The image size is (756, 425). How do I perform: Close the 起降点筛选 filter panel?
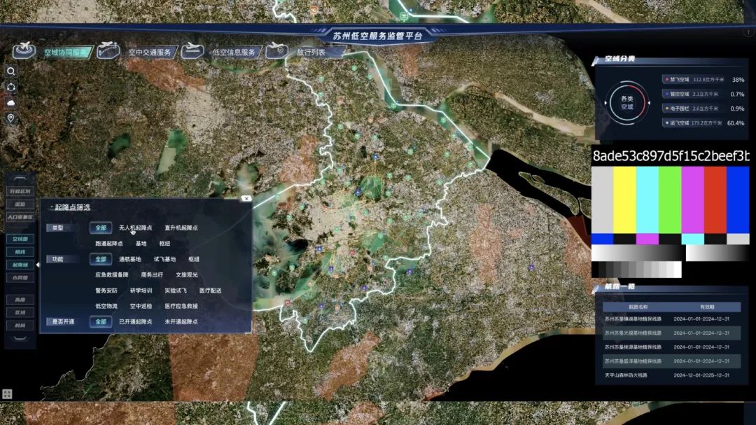(x=246, y=198)
